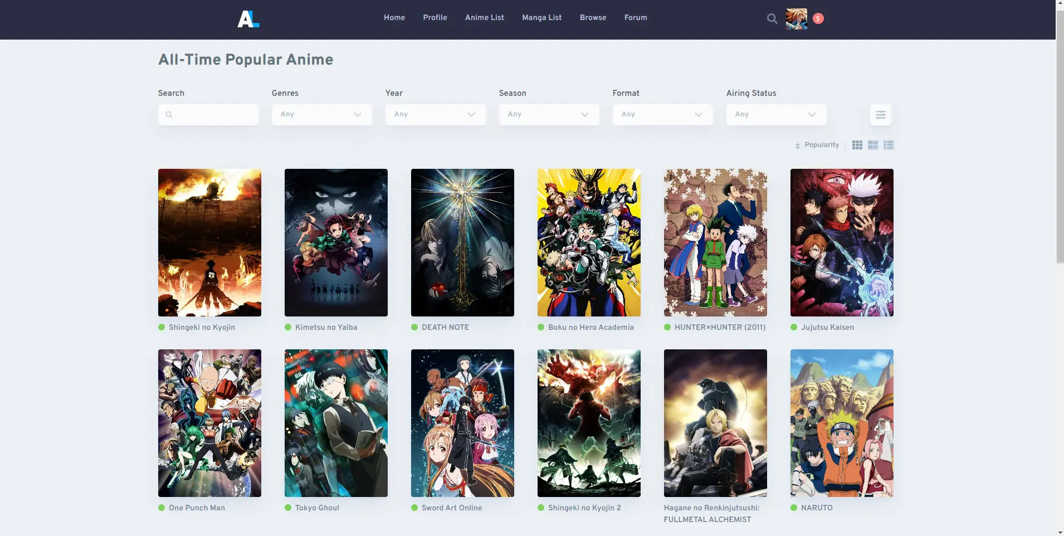
Task: Click green status dot beside Tokyo Ghoul
Action: tap(288, 508)
